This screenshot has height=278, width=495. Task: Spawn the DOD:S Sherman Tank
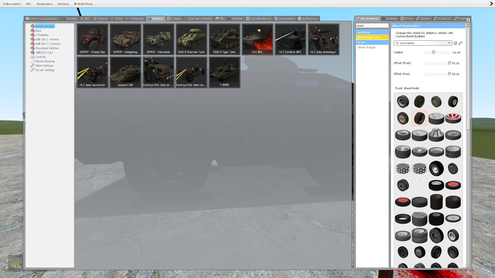tap(191, 39)
